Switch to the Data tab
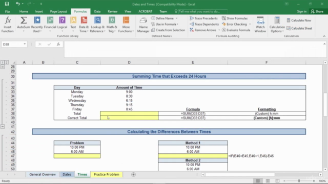Screen dimensions: 328x184 [x=97, y=11]
